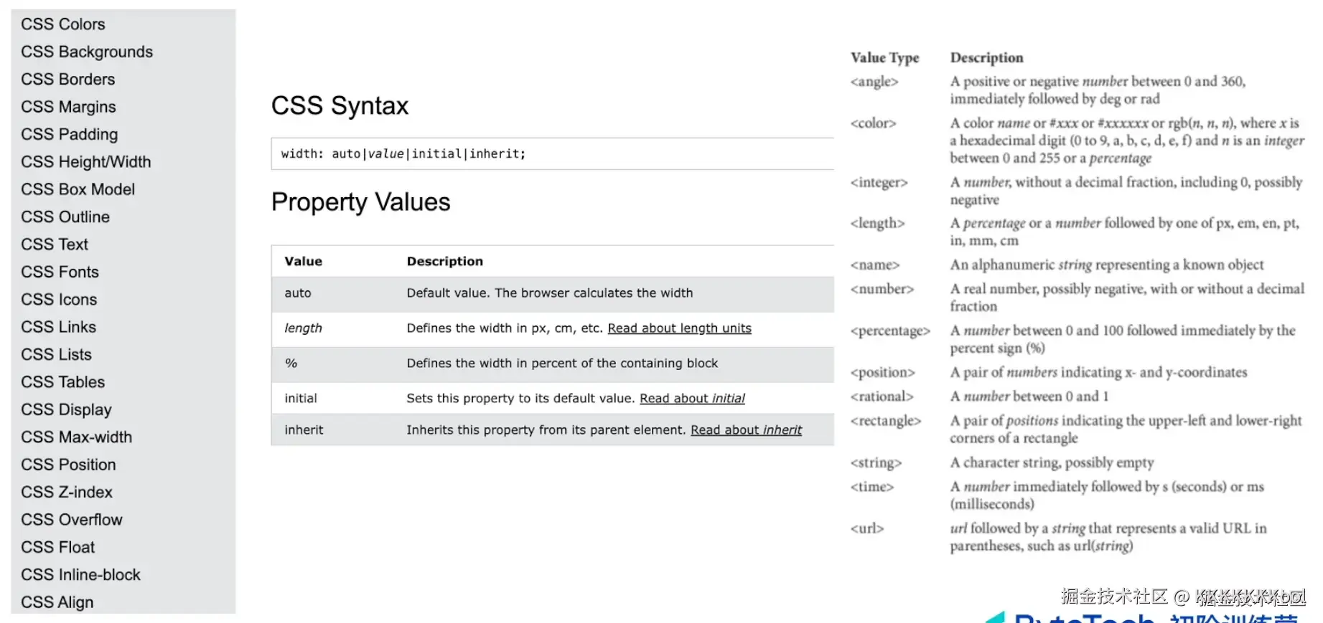Screen dimensions: 1323x623
Task: Click the 'Read about inherit' link
Action: coord(746,430)
